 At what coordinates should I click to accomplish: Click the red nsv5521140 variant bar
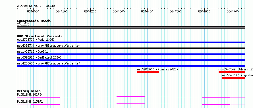click(233, 78)
